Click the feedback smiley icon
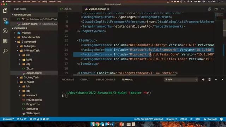226x127 pixels. click(221, 119)
